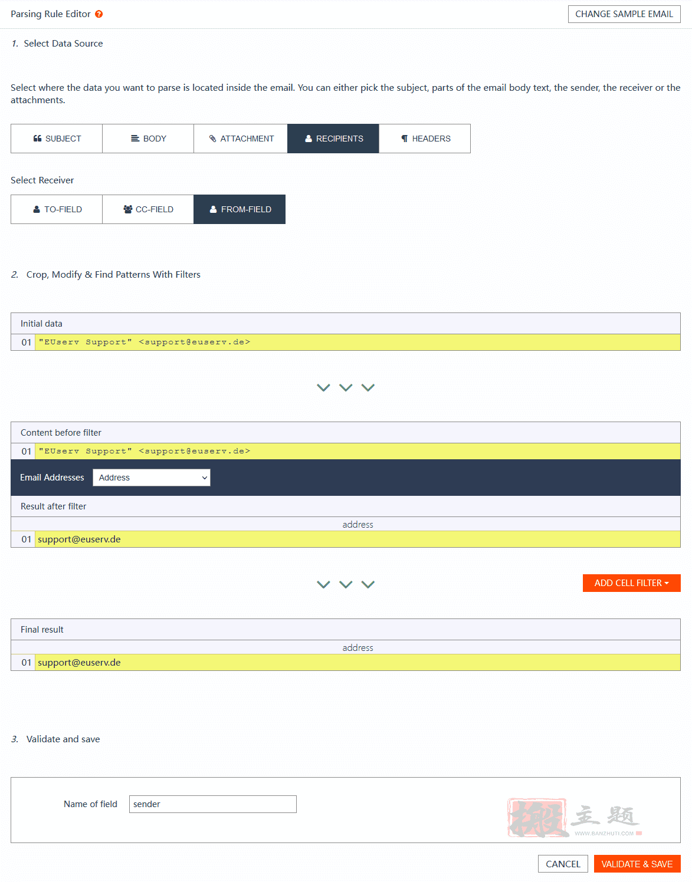This screenshot has height=882, width=692.
Task: Click the paperclip icon on Attachment tab
Action: click(x=213, y=139)
